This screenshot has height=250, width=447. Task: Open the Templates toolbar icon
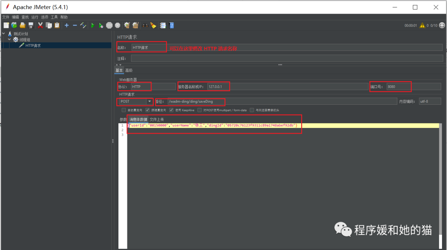pyautogui.click(x=14, y=25)
